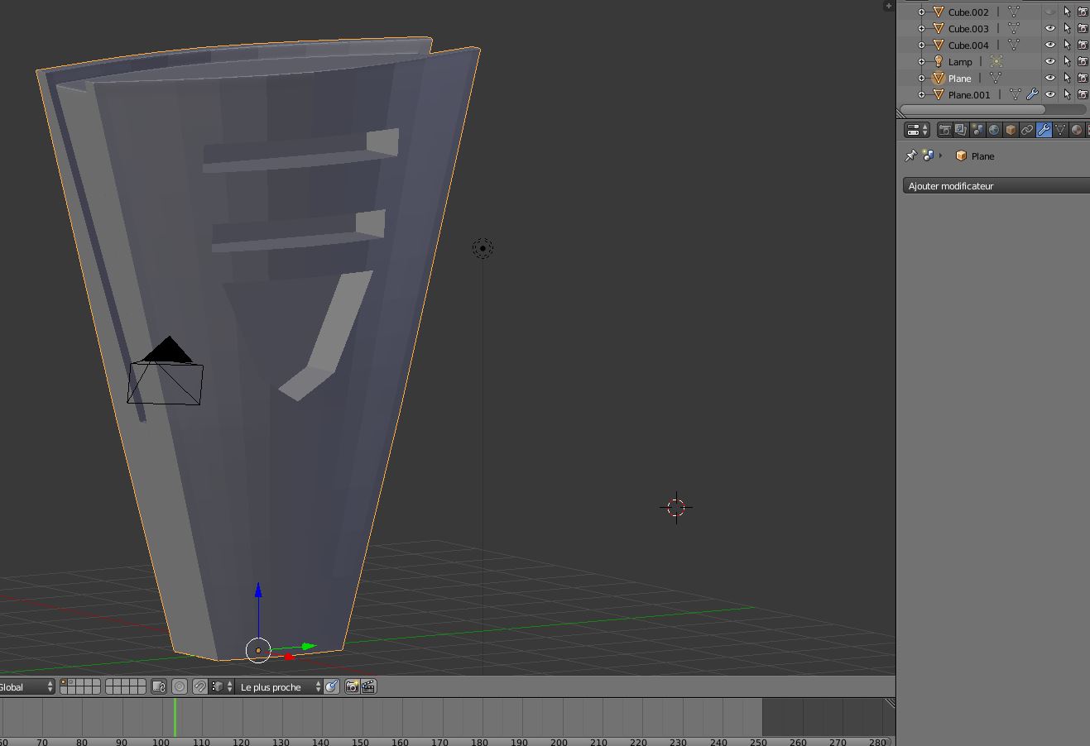Toggle selectability arrow for Lamp
This screenshot has width=1090, height=746.
pyautogui.click(x=1067, y=61)
